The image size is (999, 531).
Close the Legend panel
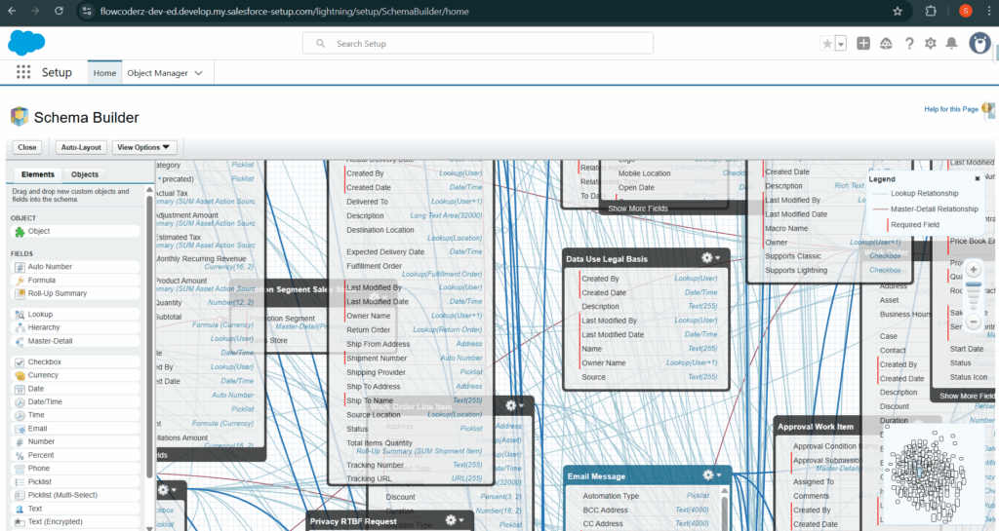[x=978, y=179]
